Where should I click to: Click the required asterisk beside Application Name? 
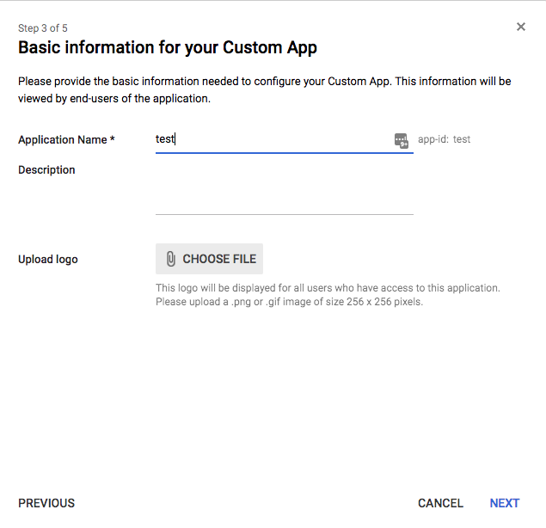point(113,139)
